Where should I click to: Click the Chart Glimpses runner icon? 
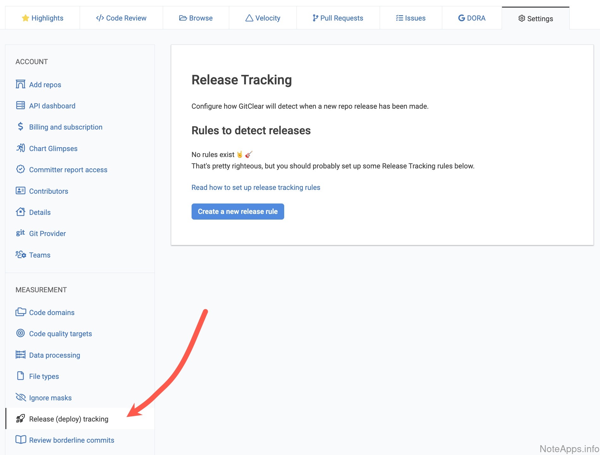tap(21, 148)
